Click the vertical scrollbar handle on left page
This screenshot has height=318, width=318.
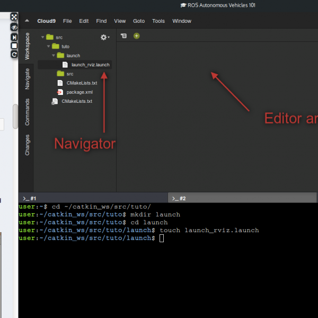[15, 117]
